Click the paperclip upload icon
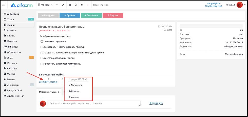Screen dimensions: 248x117 click(48, 79)
